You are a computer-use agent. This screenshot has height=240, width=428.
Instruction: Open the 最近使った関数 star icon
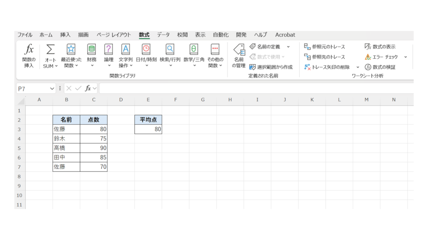(x=71, y=50)
